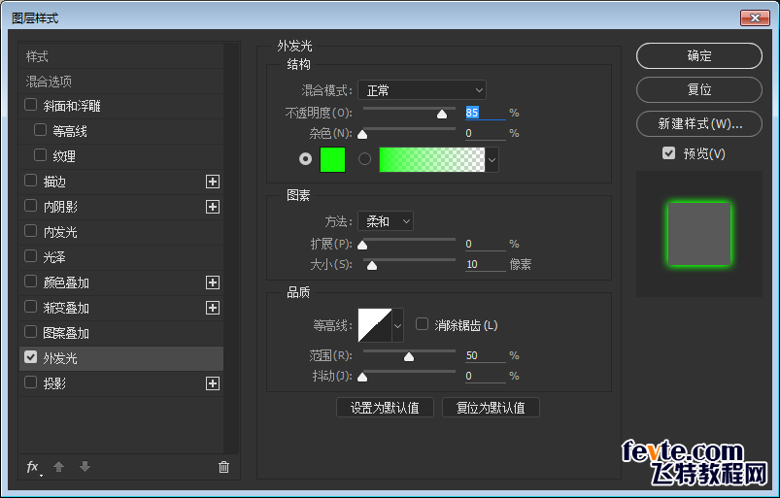Click the plus icon beside 描边

click(x=213, y=182)
